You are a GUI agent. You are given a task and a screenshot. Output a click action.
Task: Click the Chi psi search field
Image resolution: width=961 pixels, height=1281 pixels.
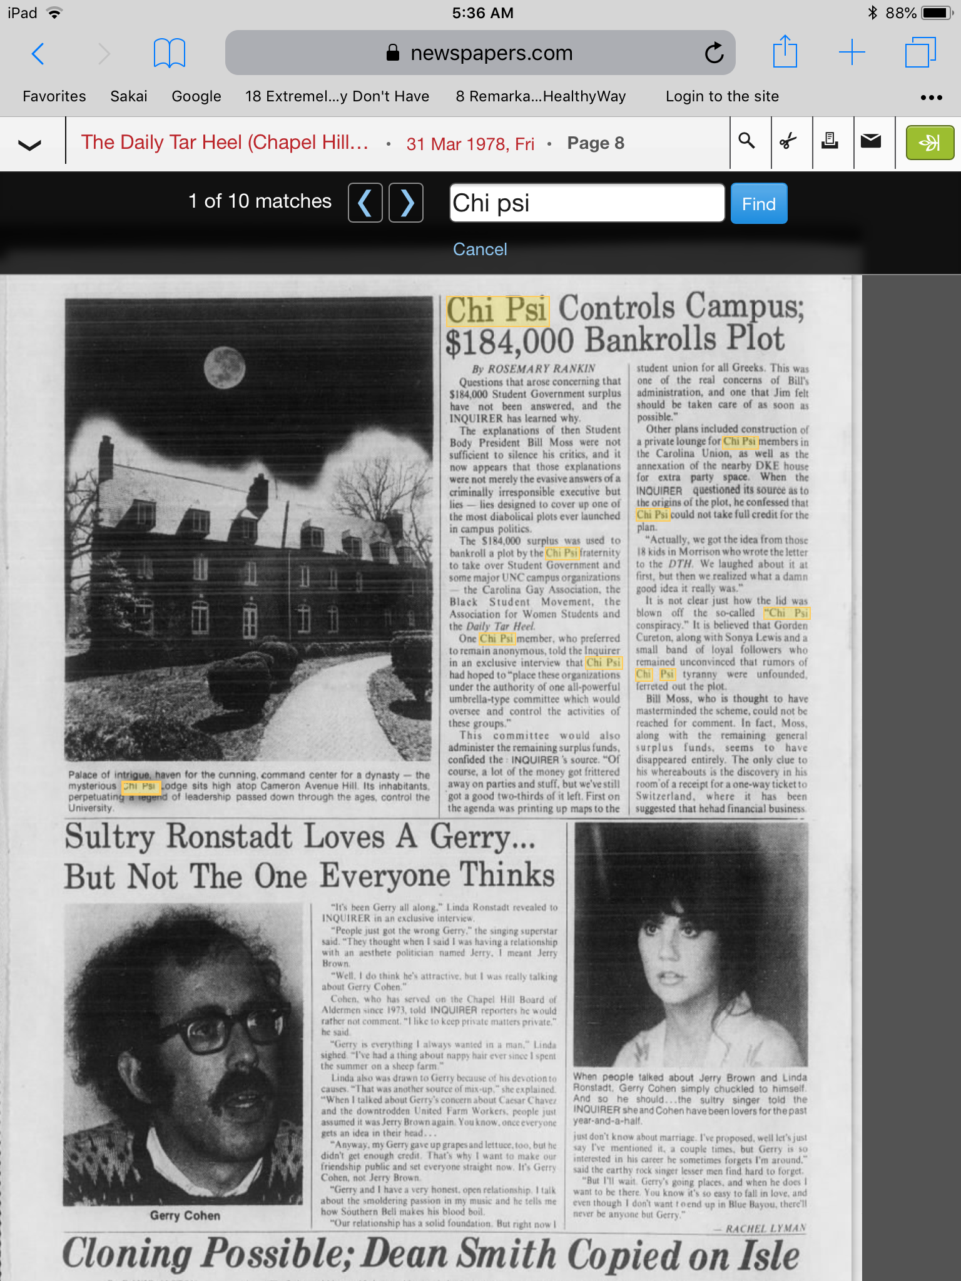pos(586,203)
